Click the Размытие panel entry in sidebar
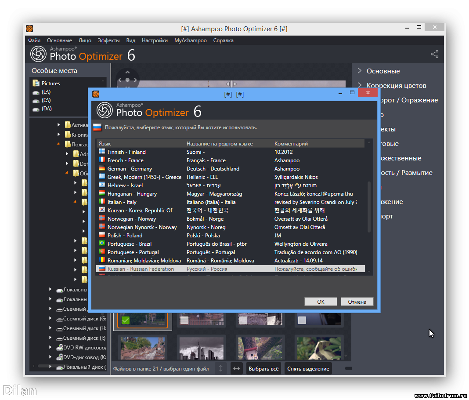 pyautogui.click(x=407, y=172)
